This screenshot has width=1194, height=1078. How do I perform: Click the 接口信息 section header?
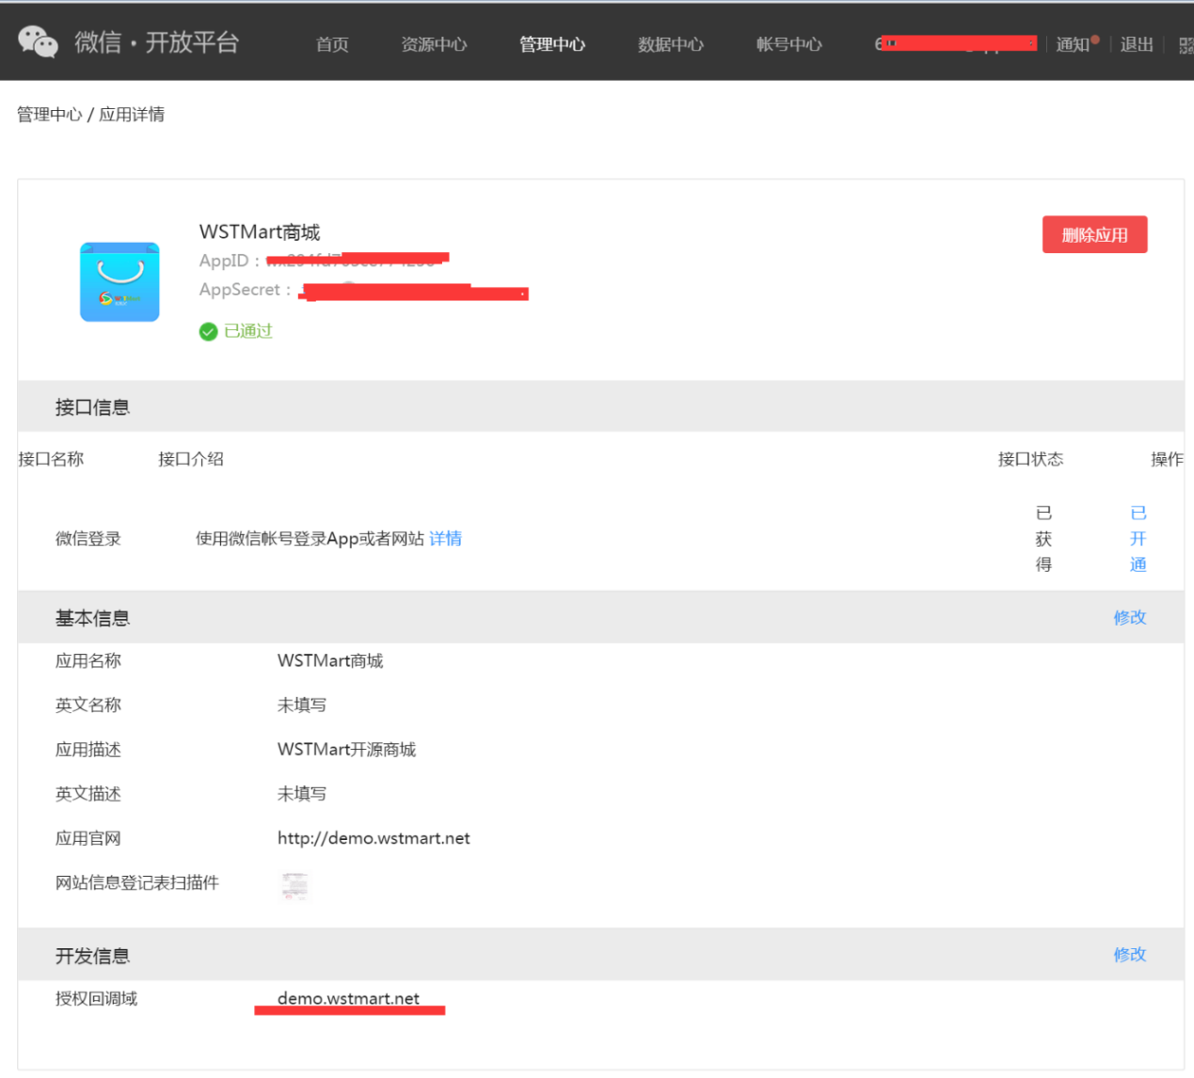[92, 407]
